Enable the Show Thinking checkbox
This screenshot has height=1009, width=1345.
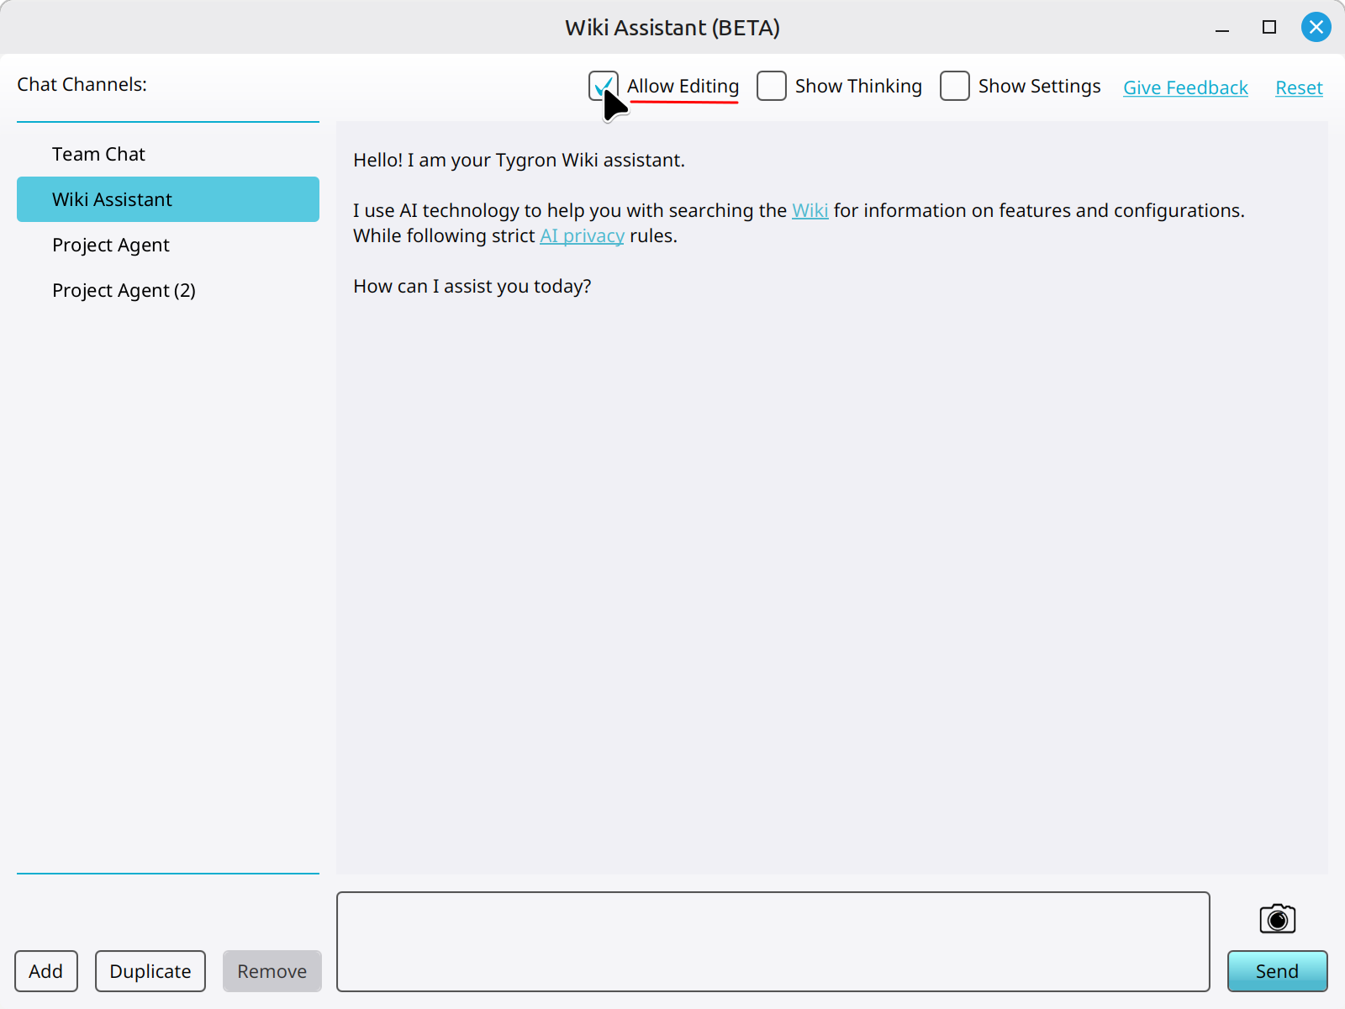pyautogui.click(x=772, y=86)
